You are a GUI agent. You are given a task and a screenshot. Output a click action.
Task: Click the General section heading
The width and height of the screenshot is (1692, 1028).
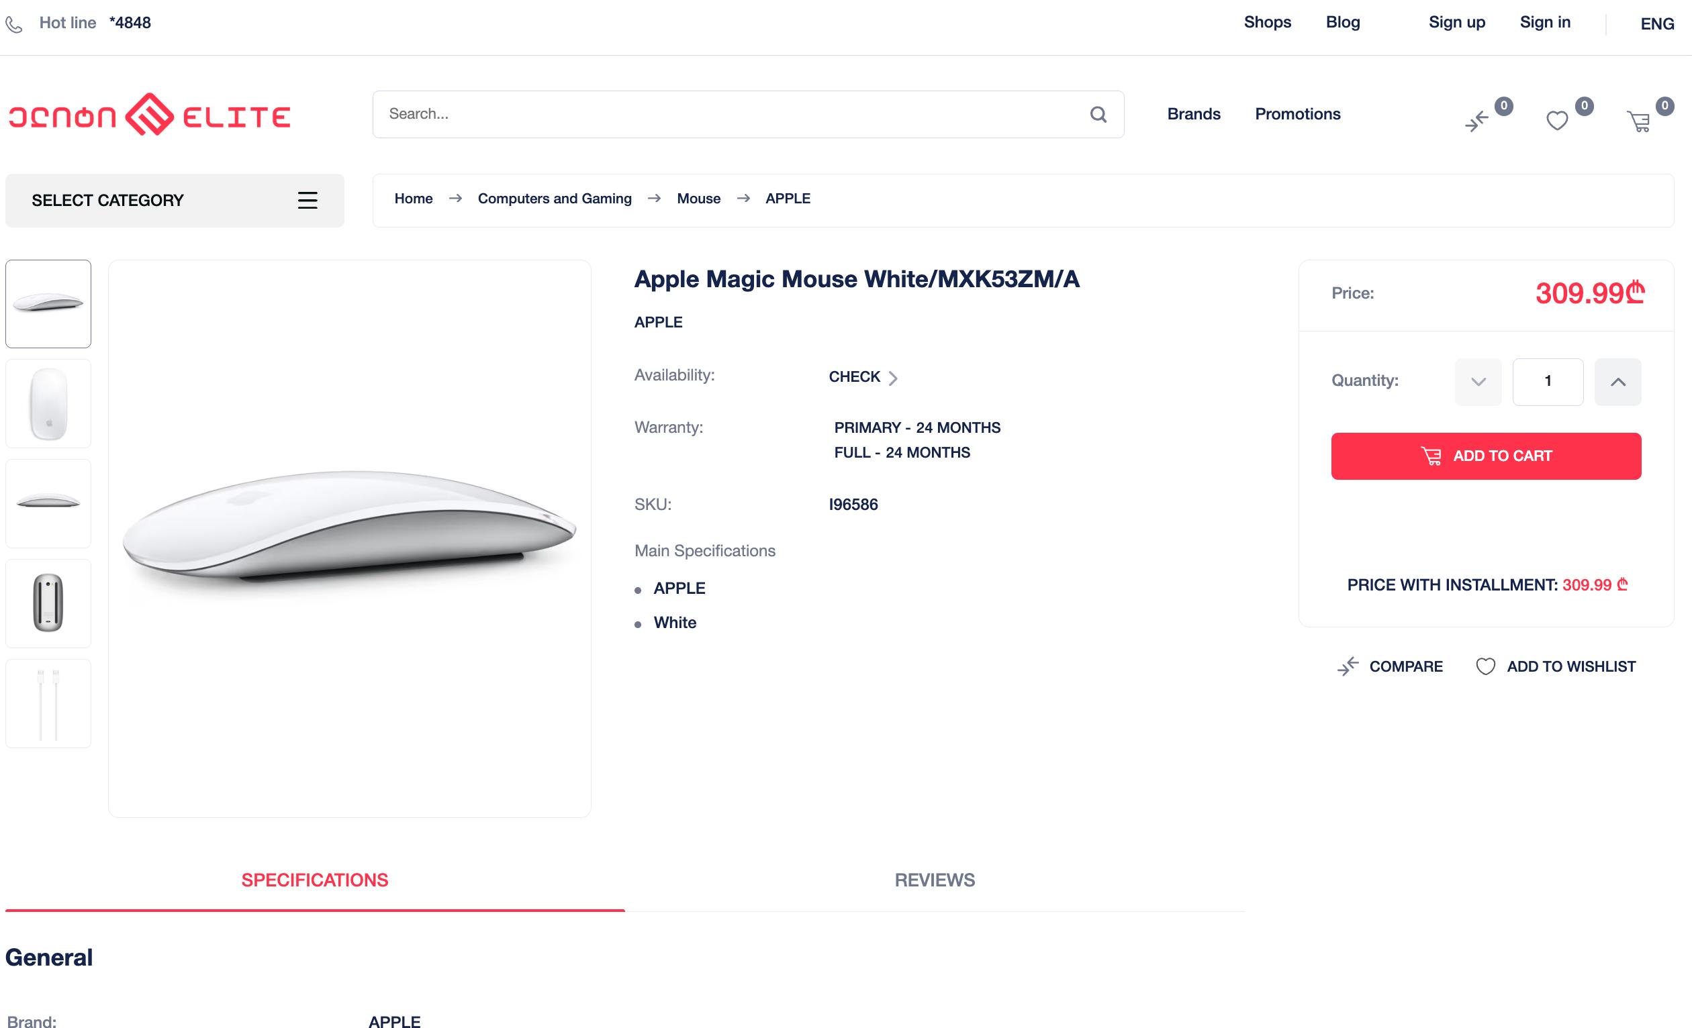[x=49, y=958]
